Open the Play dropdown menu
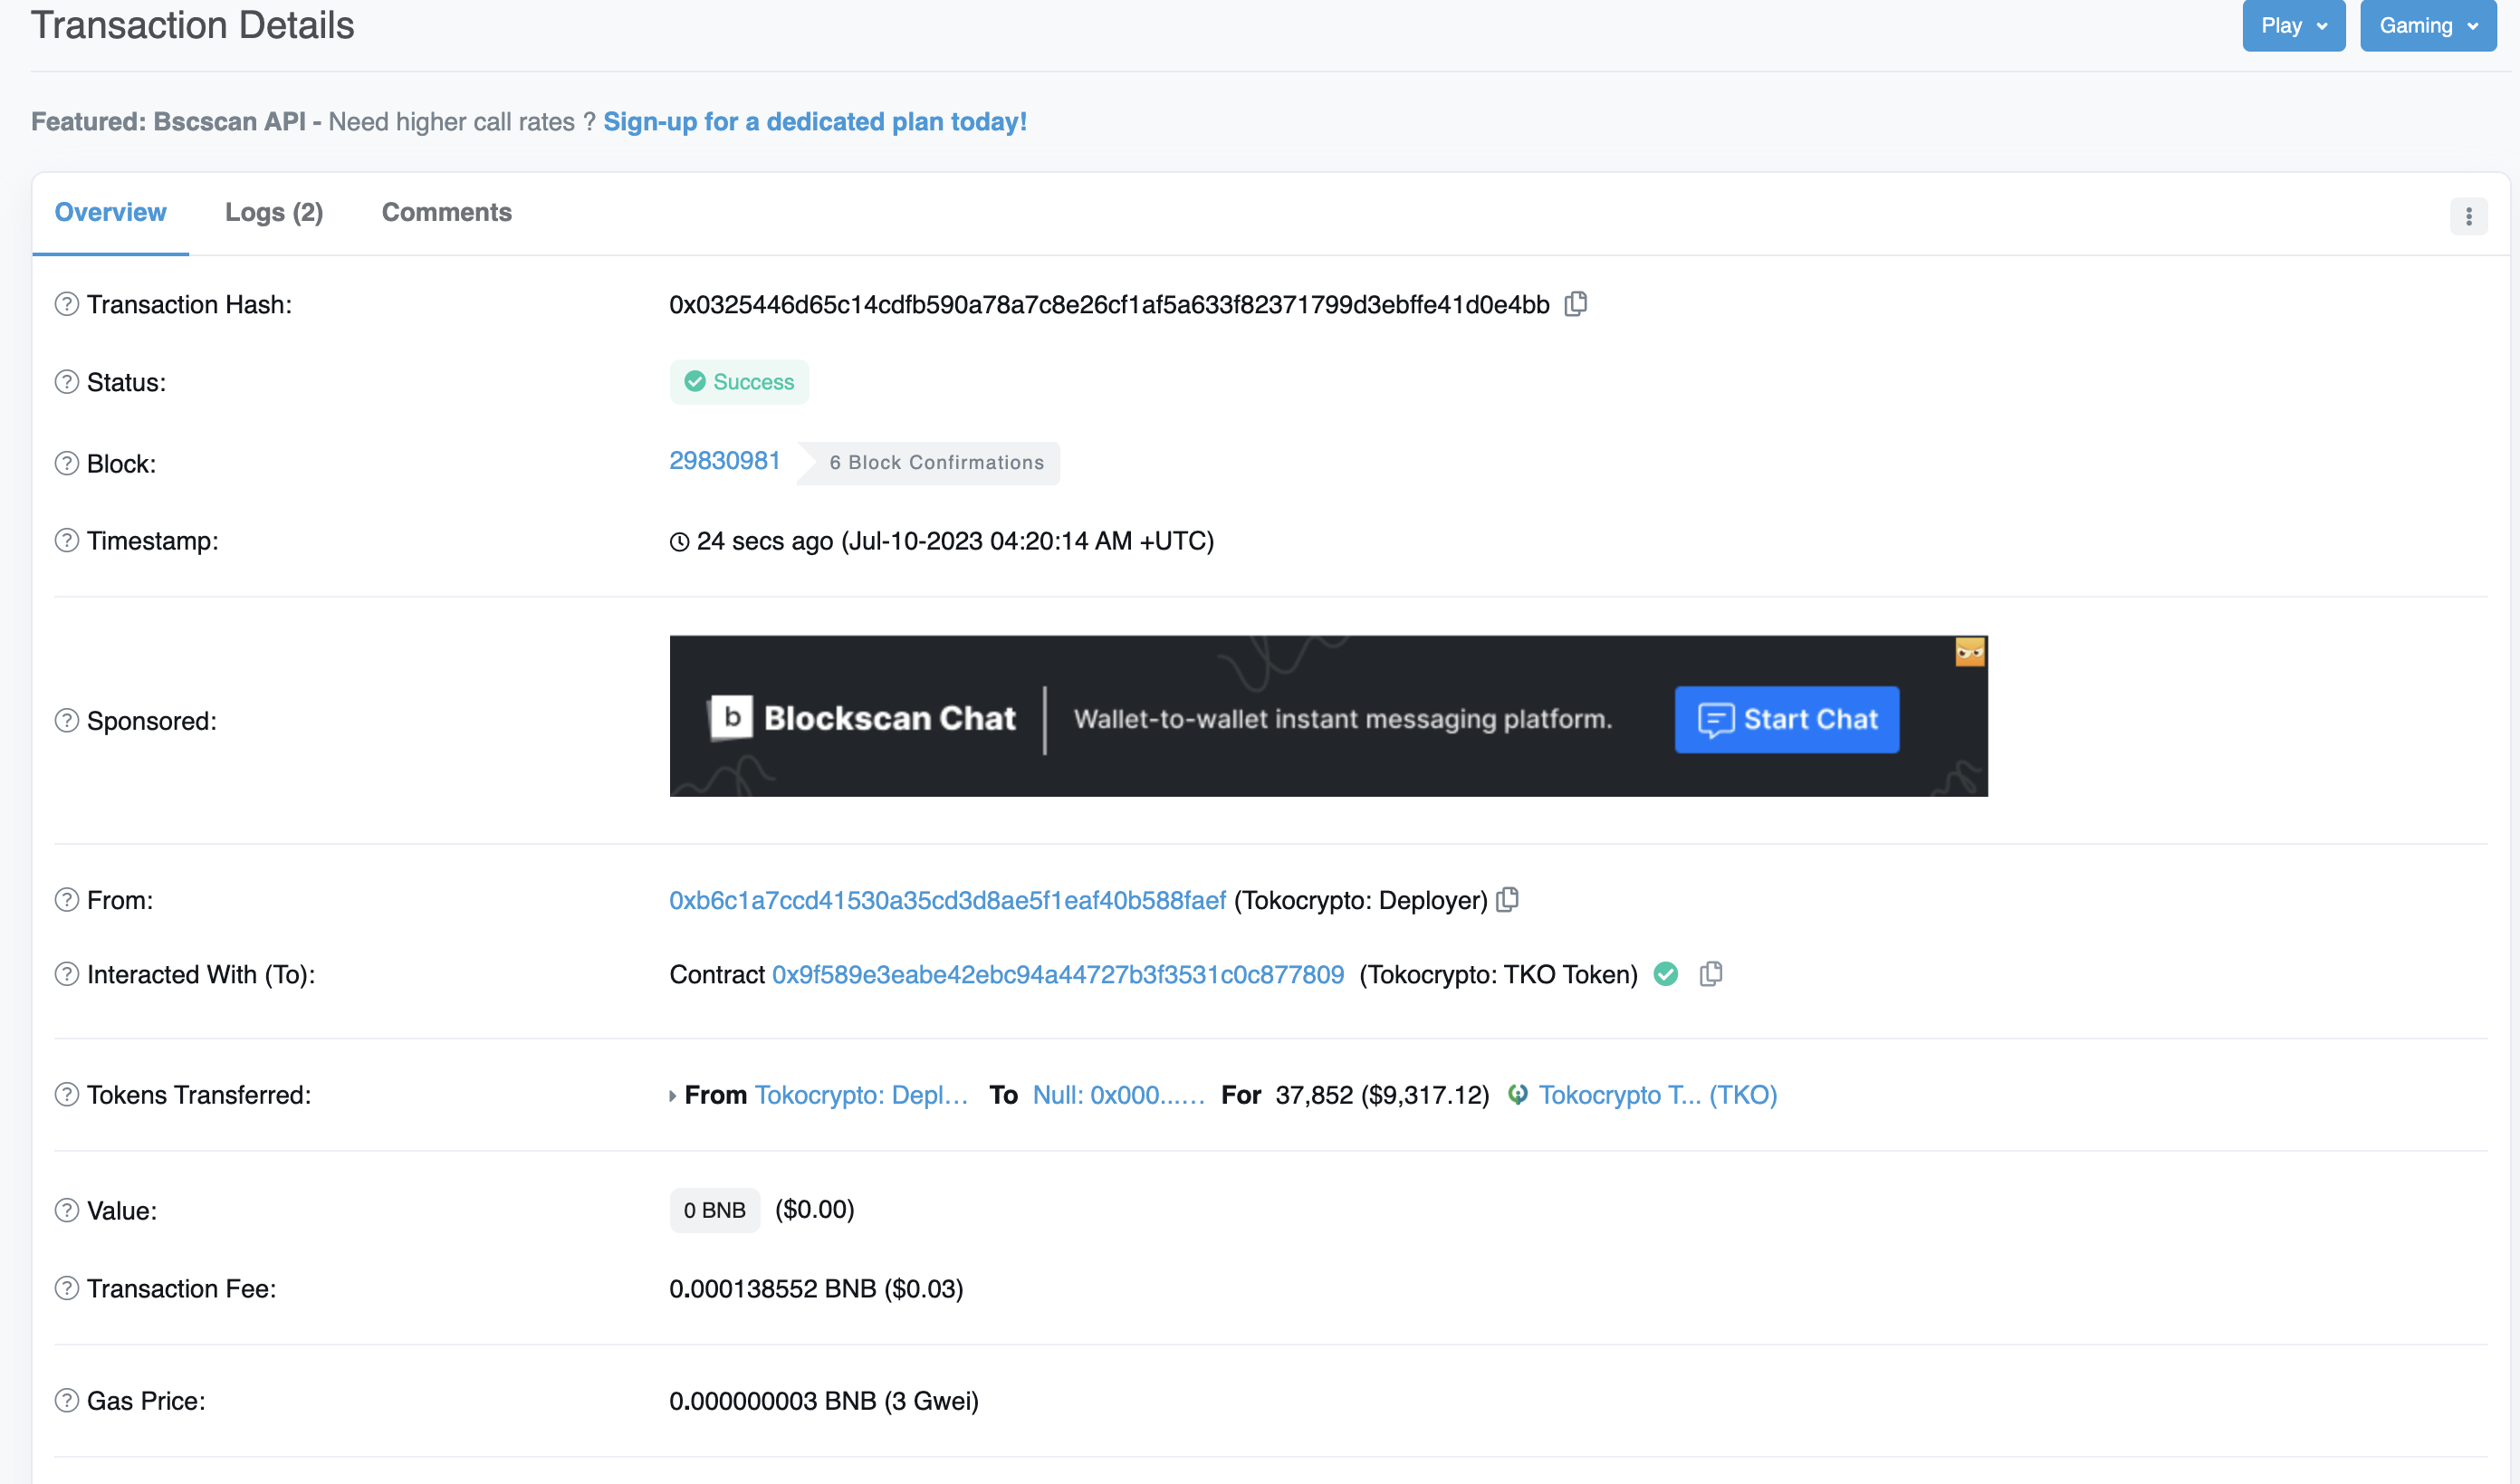This screenshot has height=1484, width=2520. pos(2294,25)
